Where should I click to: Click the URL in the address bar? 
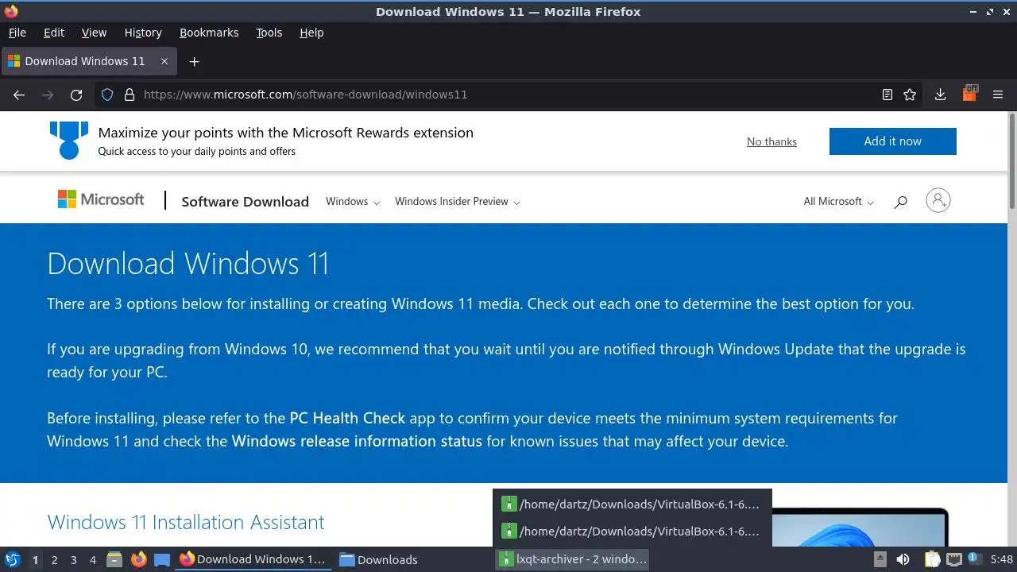point(305,95)
